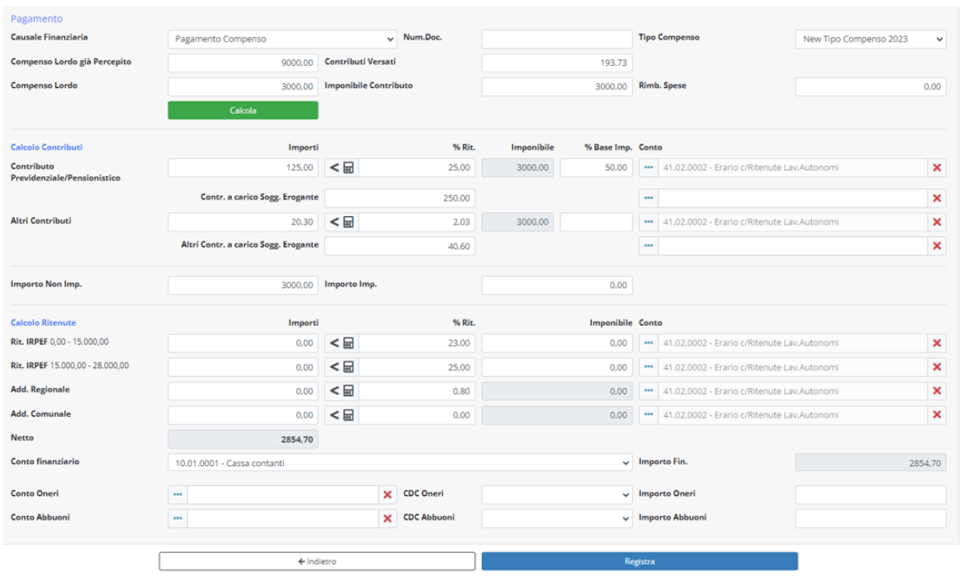This screenshot has height=579, width=963.
Task: Go back with Indietro button
Action: tap(317, 562)
